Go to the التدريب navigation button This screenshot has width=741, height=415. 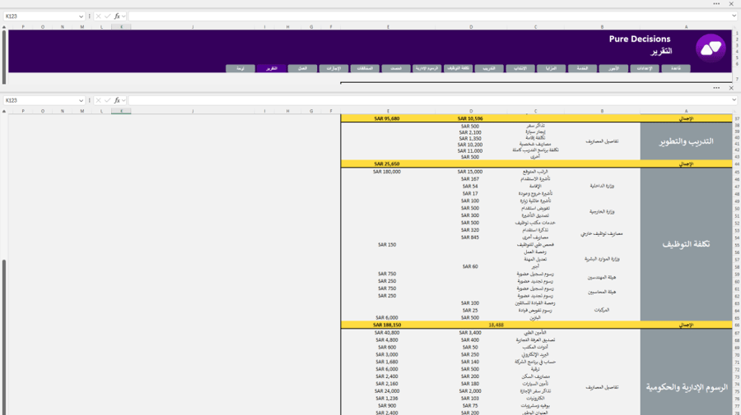(489, 68)
